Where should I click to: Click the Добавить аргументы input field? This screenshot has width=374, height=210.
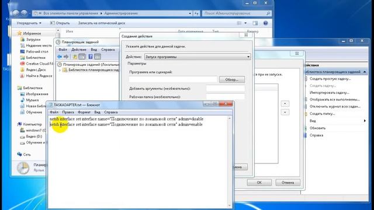pos(226,89)
